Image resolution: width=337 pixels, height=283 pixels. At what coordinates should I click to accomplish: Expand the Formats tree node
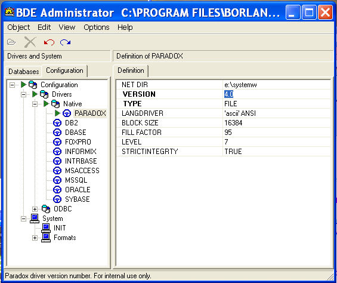click(x=35, y=238)
